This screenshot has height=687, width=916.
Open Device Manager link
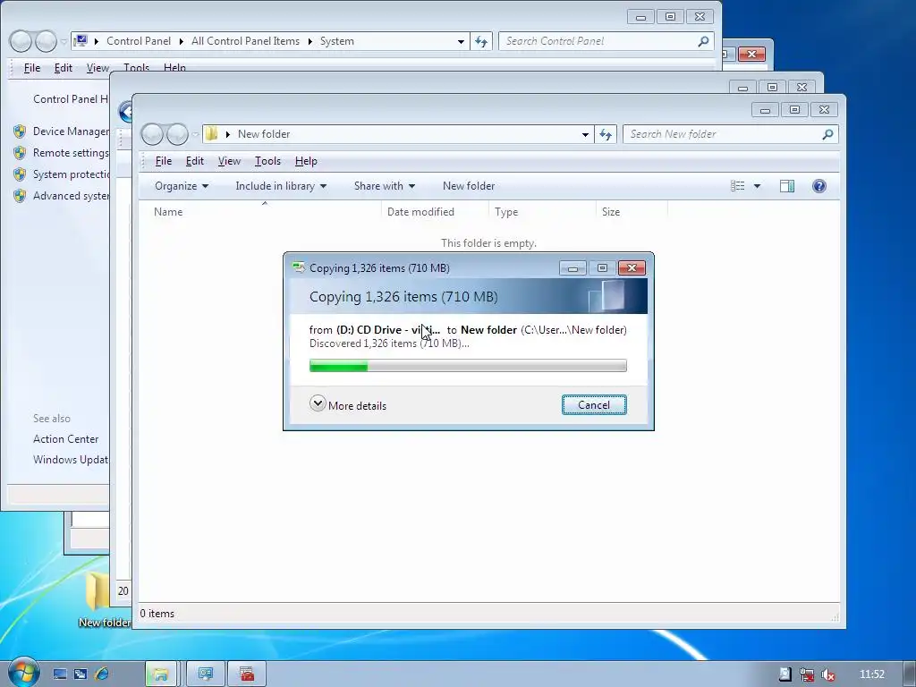(71, 131)
